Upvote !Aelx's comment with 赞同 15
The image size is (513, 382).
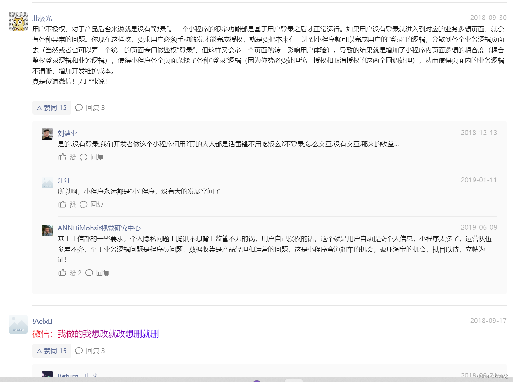coord(52,351)
